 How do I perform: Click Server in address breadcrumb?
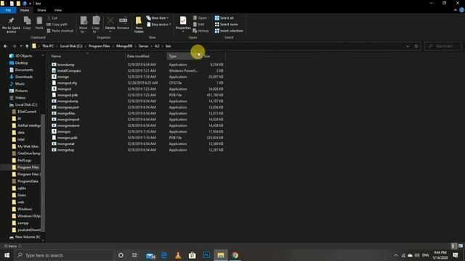pos(144,46)
